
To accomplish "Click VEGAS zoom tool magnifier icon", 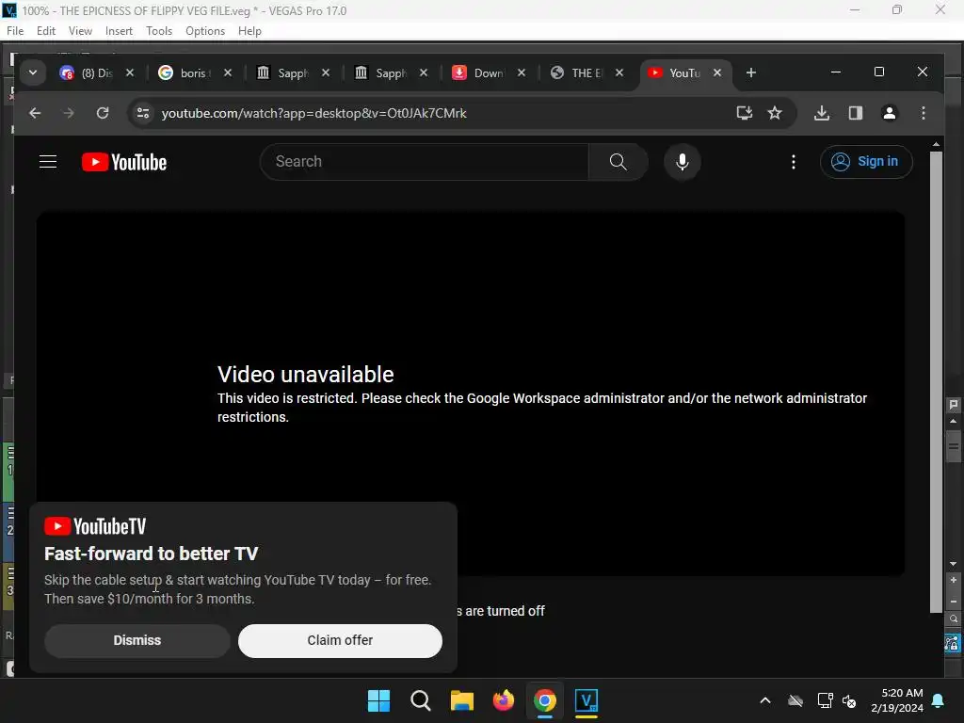I will (953, 619).
